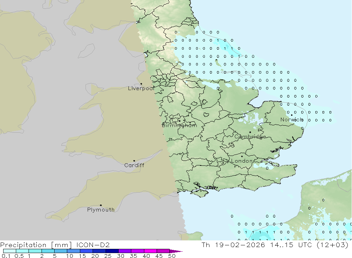
Task: Click legend swatch between 40 and 45
Action: point(150,251)
